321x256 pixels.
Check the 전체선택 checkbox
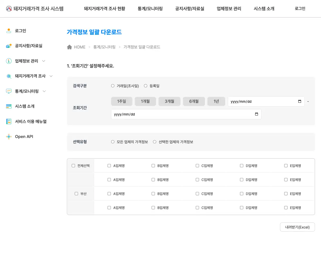[73, 165]
